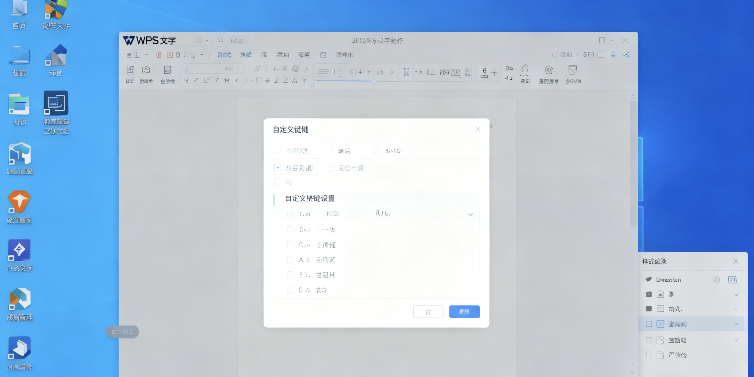Collapse the 标大 style chevron in the panel
The height and width of the screenshot is (377, 754).
click(736, 308)
